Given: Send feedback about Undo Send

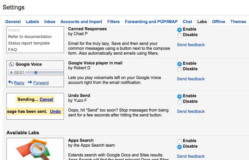Looking at the screenshot, I should 191,112.
